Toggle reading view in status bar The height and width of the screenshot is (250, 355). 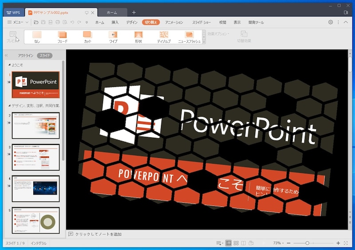(244, 243)
